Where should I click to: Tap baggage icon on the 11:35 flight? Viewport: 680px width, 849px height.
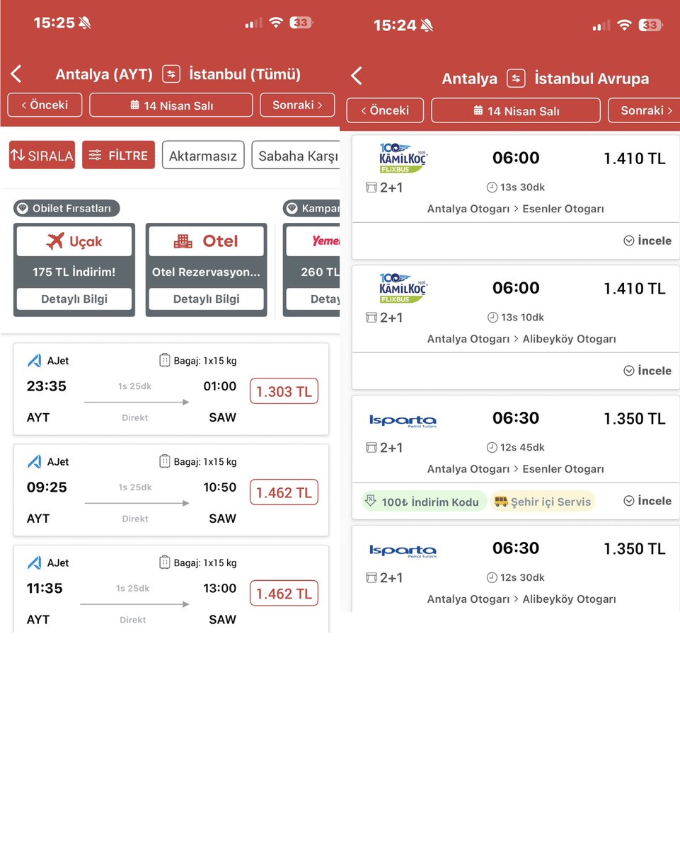click(x=165, y=563)
